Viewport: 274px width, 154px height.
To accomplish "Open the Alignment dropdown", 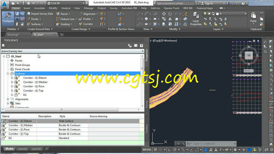I will [x=88, y=14].
